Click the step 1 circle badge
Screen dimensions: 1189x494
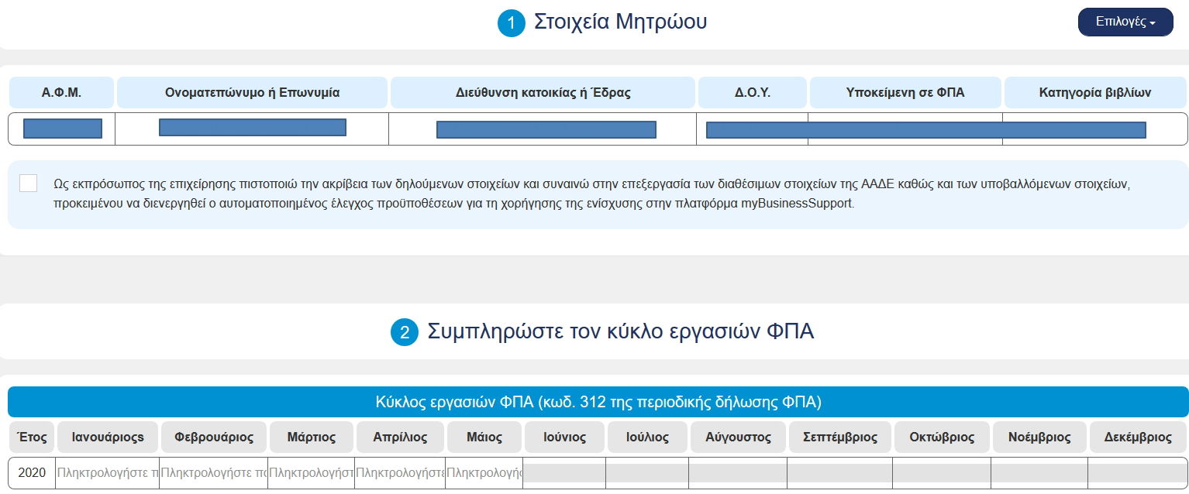511,23
